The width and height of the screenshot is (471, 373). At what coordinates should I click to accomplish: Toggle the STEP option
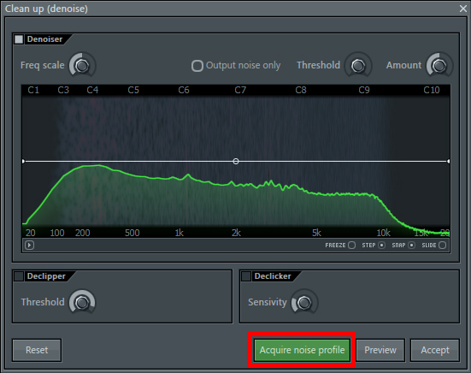click(381, 246)
